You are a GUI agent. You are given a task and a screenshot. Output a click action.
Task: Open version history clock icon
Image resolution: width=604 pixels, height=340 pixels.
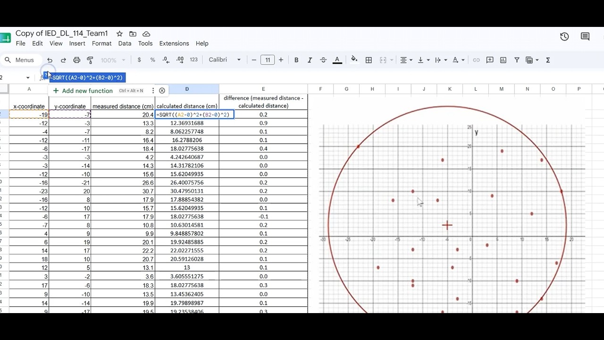pyautogui.click(x=564, y=36)
